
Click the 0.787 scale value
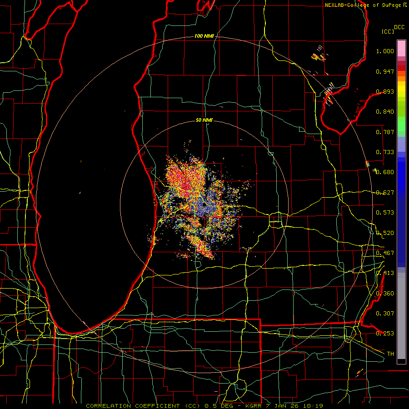(x=385, y=132)
